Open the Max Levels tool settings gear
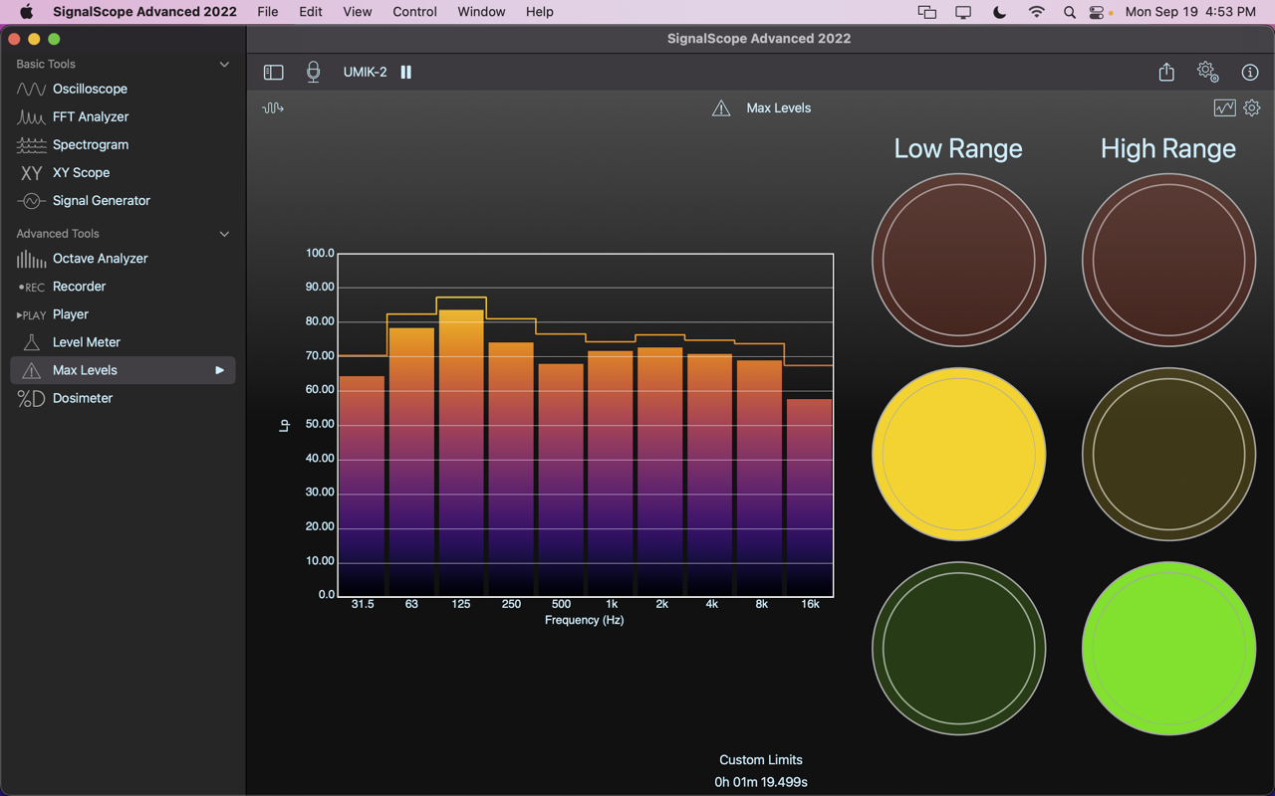Image resolution: width=1275 pixels, height=796 pixels. click(x=1252, y=107)
